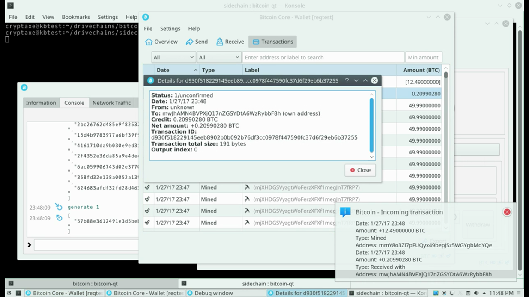Open the wallet's Settings menu
Viewport: 529px width, 297px height.
(170, 29)
